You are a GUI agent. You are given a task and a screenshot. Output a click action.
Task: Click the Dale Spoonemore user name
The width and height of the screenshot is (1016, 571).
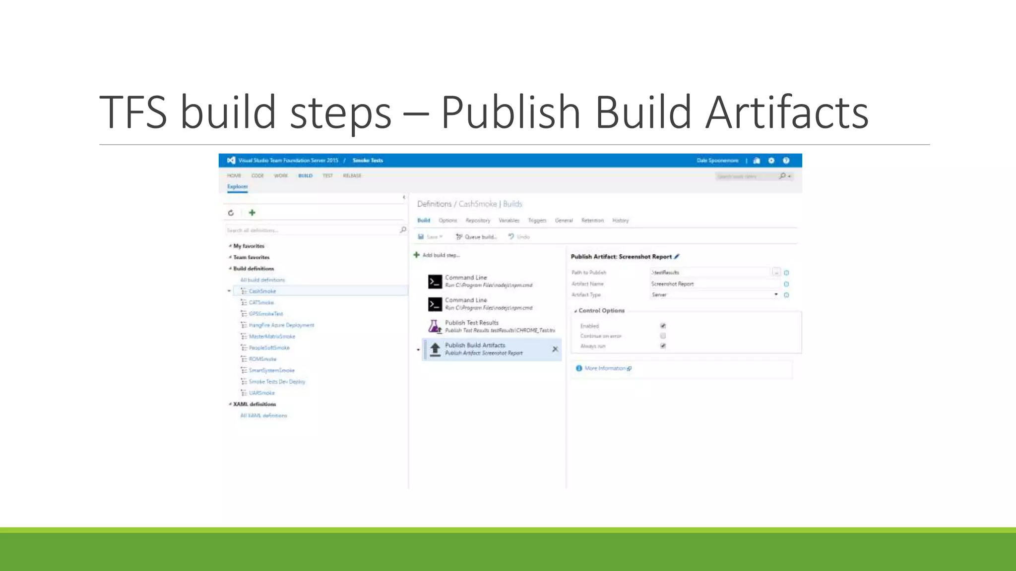[x=717, y=160]
